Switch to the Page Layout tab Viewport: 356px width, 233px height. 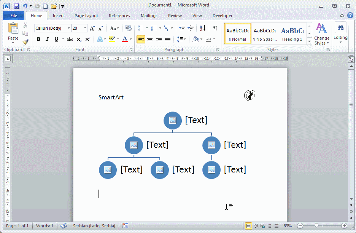(x=86, y=16)
